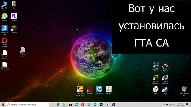Viewport: 191px width, 107px height.
Task: Open the notification center icon
Action: (x=187, y=104)
